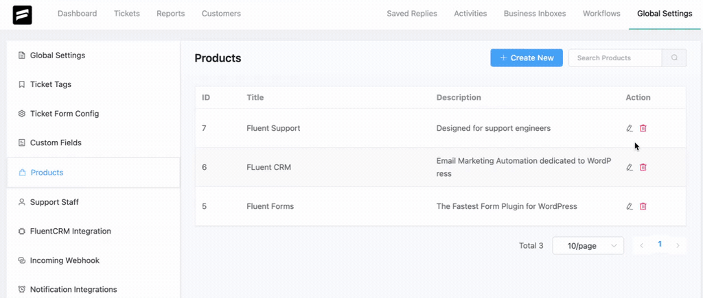Click the Title column header
703x298 pixels.
point(255,97)
